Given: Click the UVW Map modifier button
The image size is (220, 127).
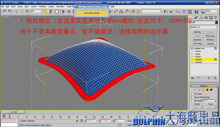Looking at the screenshot, I should pyautogui.click(x=197, y=44).
